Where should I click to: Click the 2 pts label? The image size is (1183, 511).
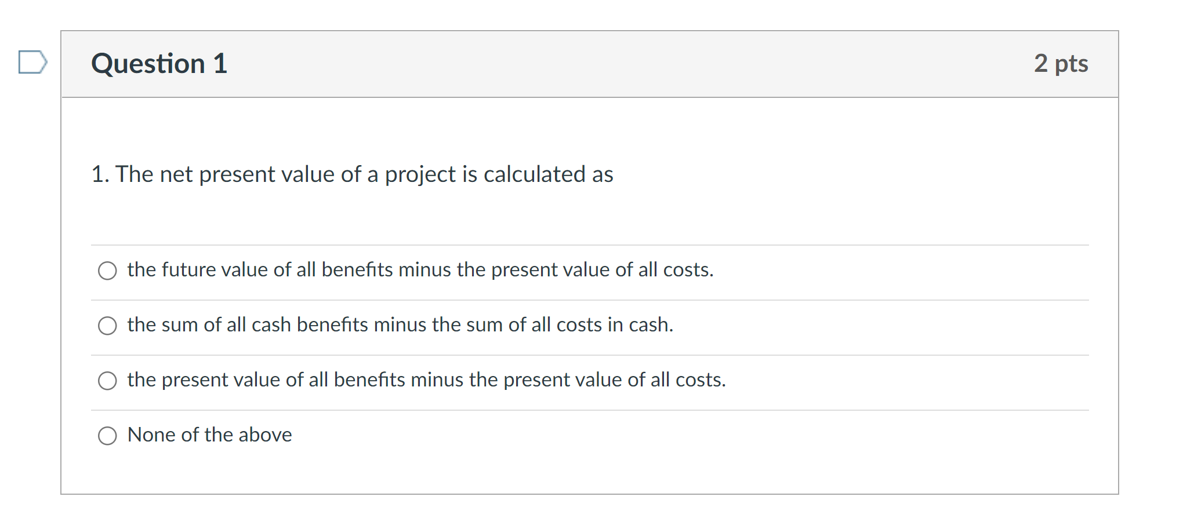(x=1062, y=64)
